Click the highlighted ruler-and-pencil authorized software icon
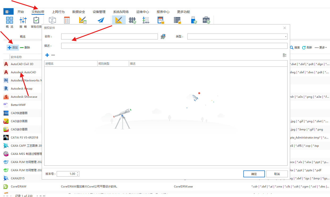 [x=119, y=20]
